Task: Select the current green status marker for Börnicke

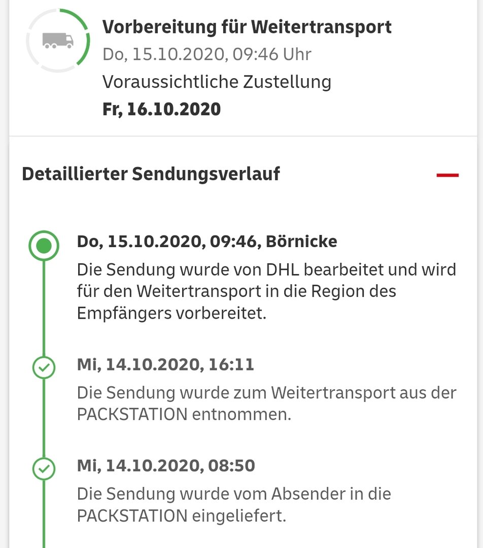Action: pyautogui.click(x=44, y=246)
